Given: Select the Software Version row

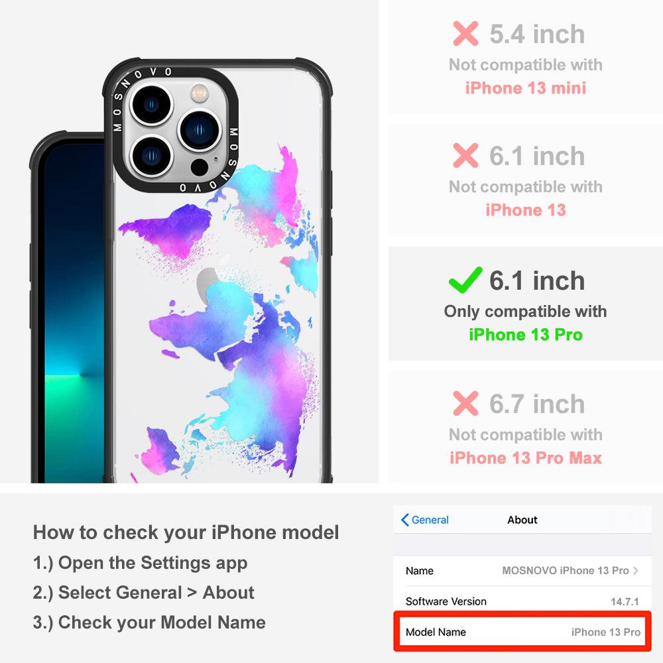Looking at the screenshot, I should click(522, 601).
